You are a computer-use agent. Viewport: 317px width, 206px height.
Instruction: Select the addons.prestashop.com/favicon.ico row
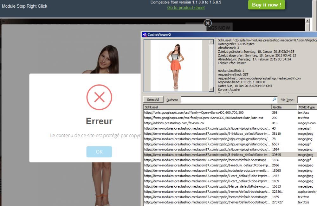coord(230,123)
